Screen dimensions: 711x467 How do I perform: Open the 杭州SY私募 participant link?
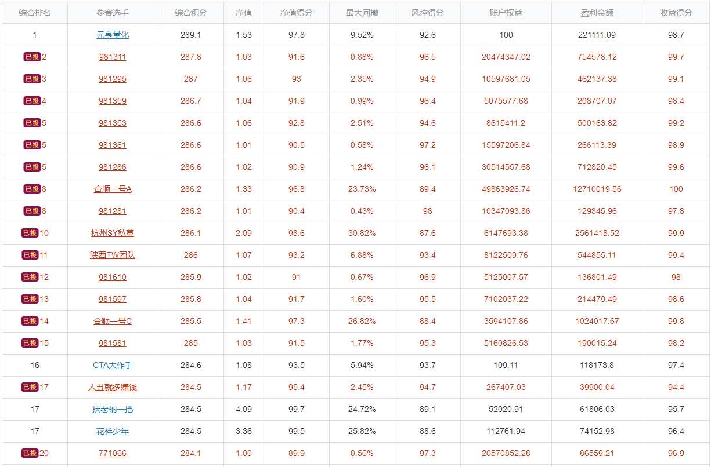[113, 233]
